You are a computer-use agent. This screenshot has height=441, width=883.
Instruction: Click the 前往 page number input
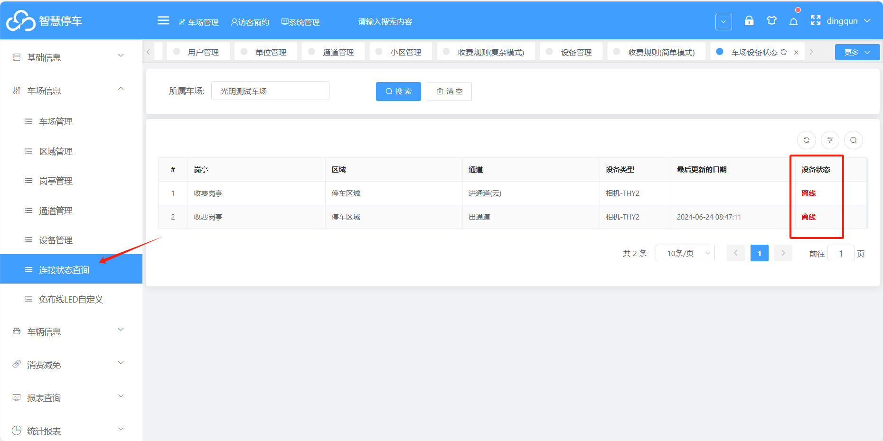click(x=841, y=253)
